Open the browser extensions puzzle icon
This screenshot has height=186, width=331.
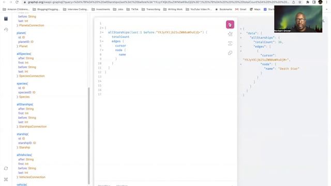(x=308, y=2)
